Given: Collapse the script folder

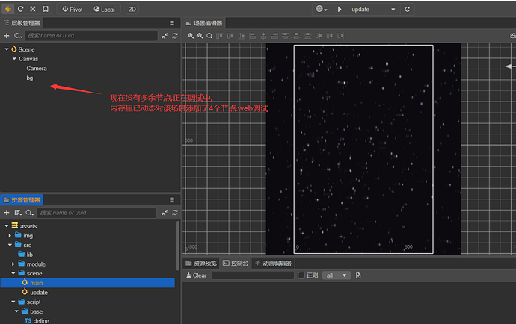Looking at the screenshot, I should (13, 302).
